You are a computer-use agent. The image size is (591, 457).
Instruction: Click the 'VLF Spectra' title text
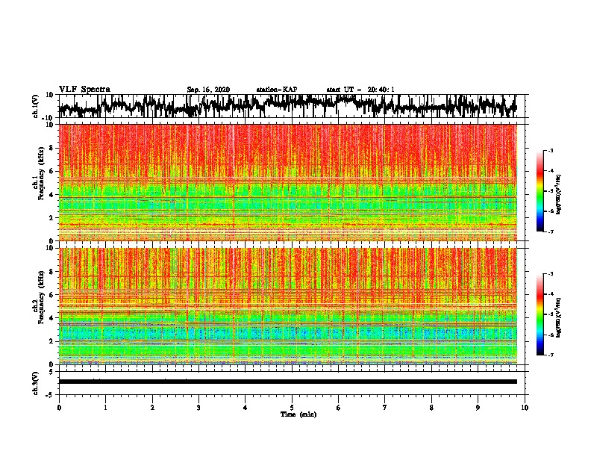tap(84, 90)
